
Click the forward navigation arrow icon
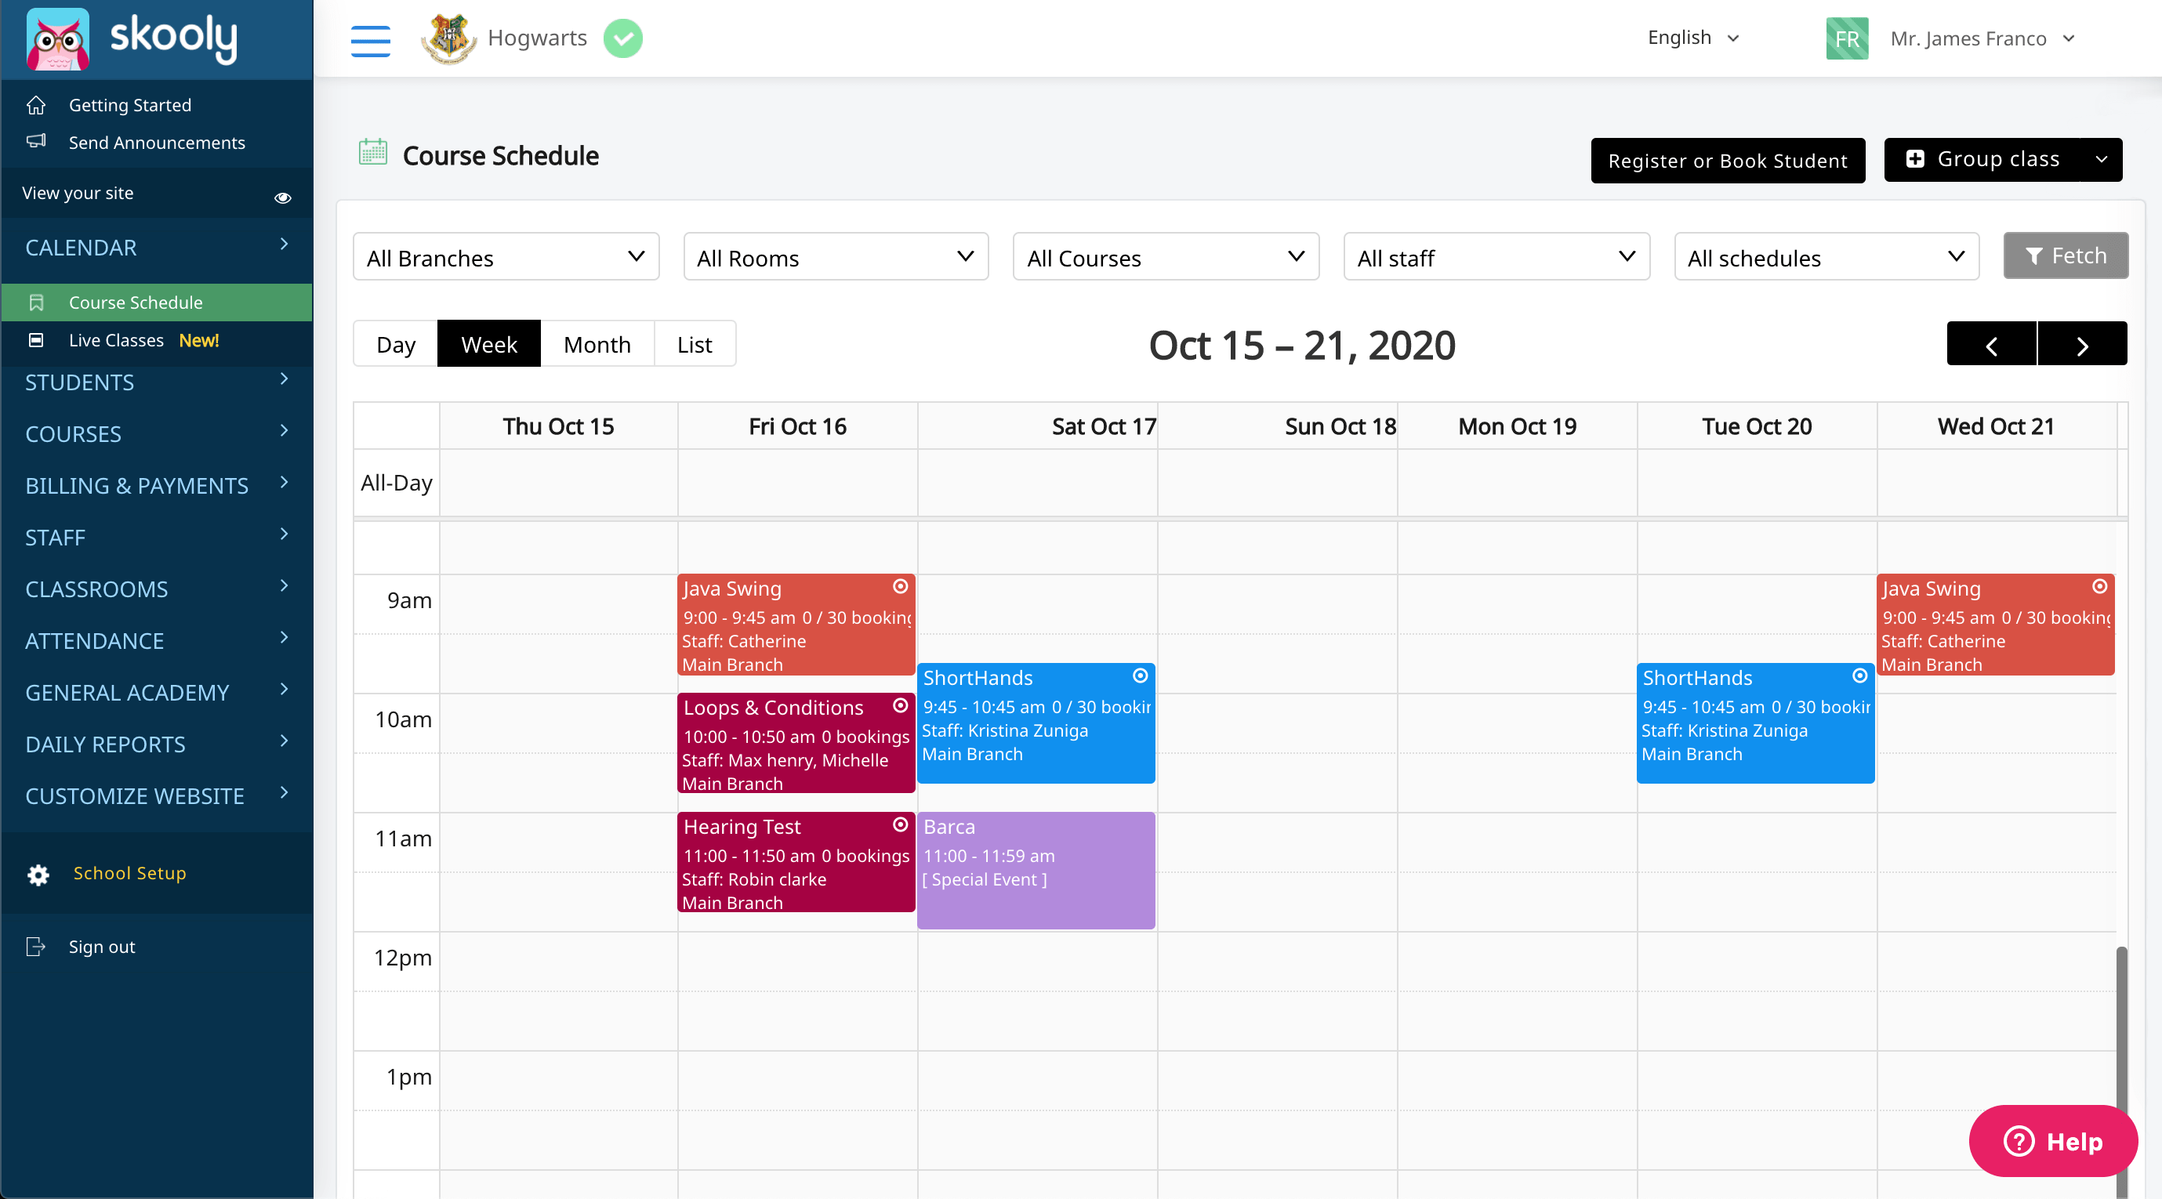2080,344
